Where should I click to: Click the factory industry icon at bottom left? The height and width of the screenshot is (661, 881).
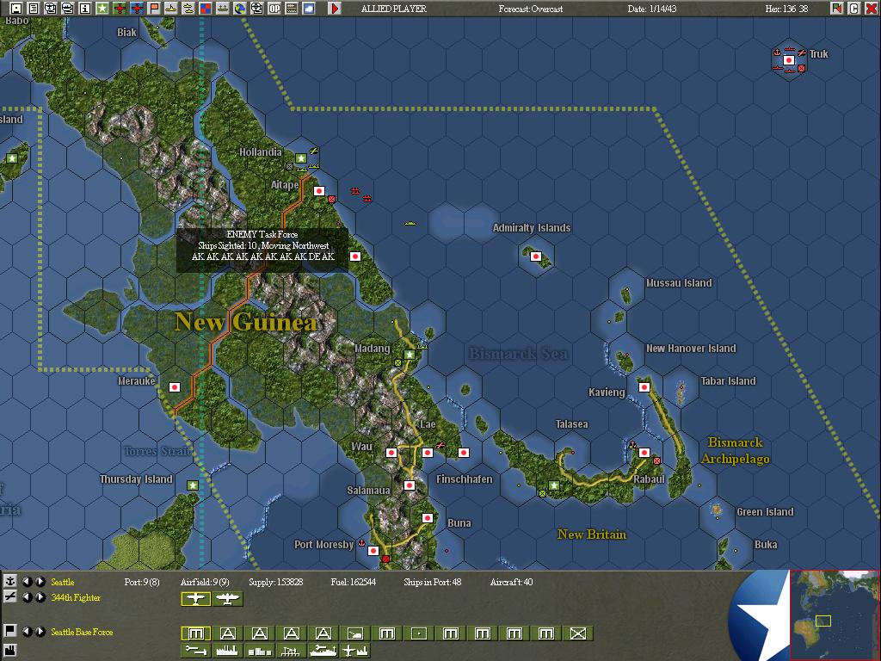click(9, 652)
